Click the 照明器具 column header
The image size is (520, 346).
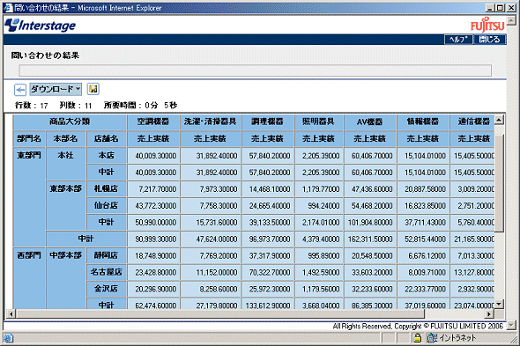[x=319, y=121]
